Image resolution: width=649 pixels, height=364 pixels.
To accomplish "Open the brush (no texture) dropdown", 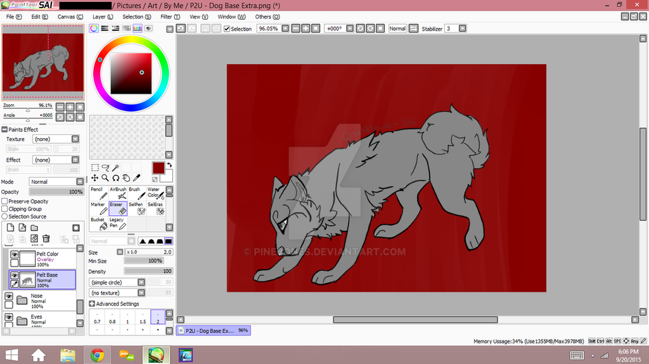I will point(141,292).
